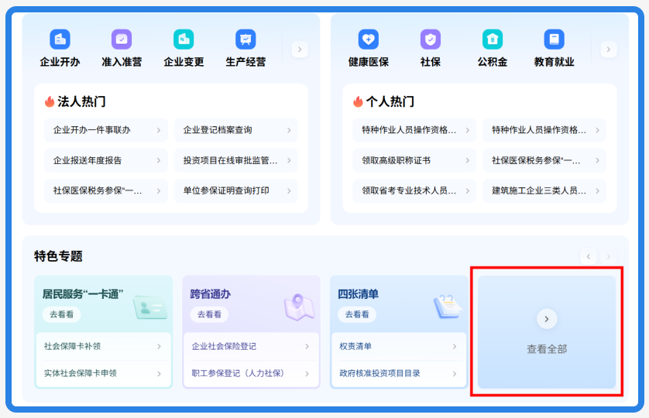
Task: Go to previous 特色专题 page arrow
Action: (x=588, y=256)
